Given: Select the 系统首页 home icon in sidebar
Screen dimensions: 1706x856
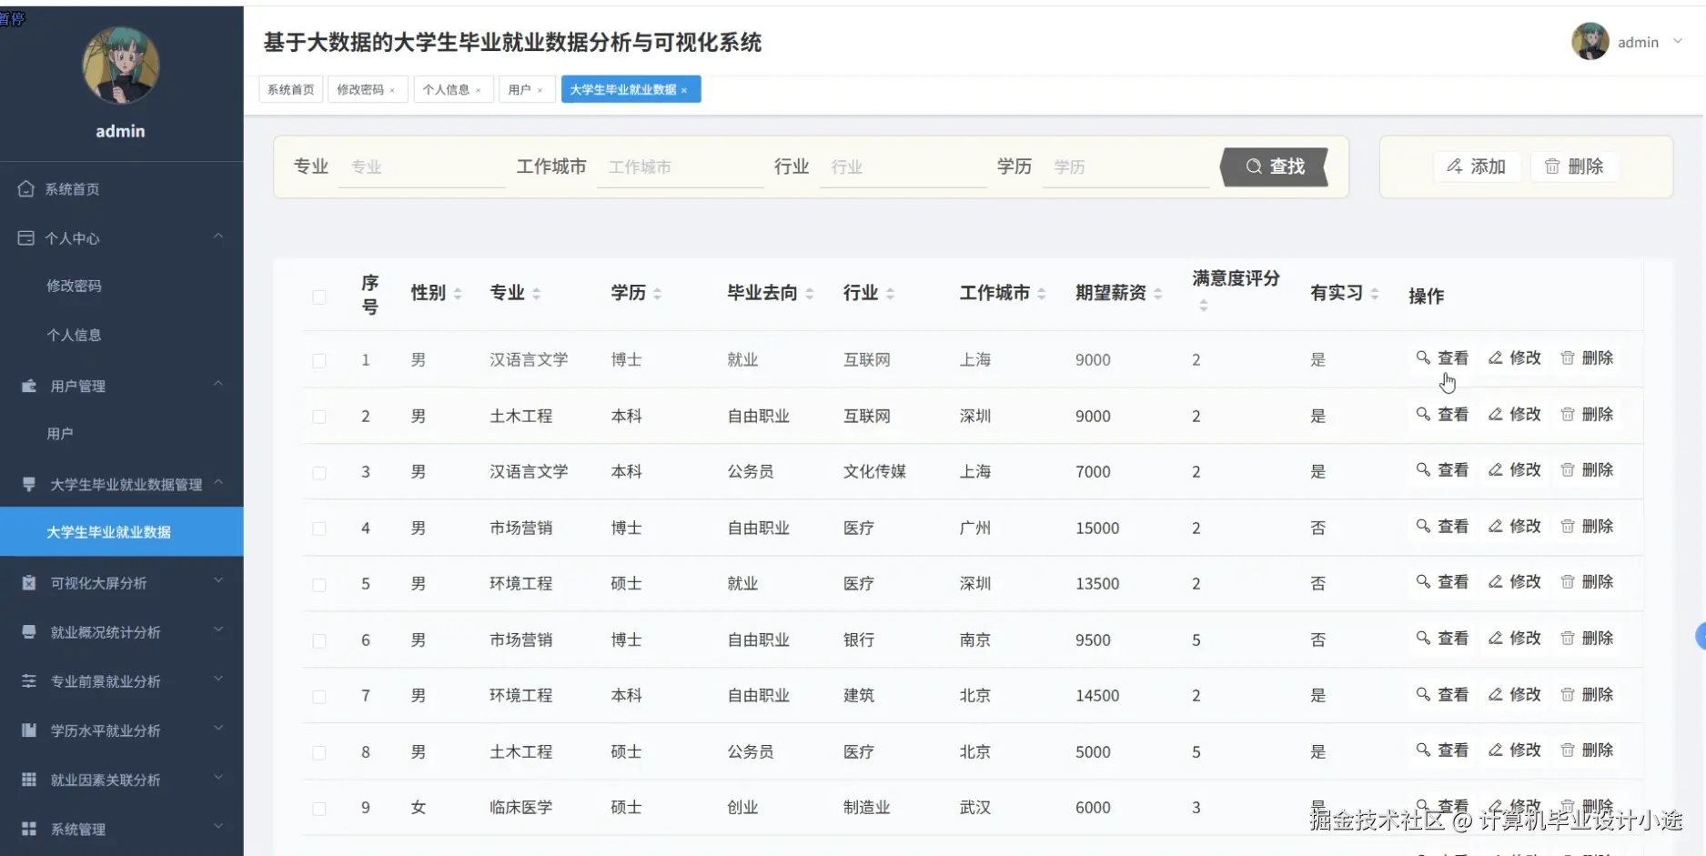Looking at the screenshot, I should coord(27,188).
